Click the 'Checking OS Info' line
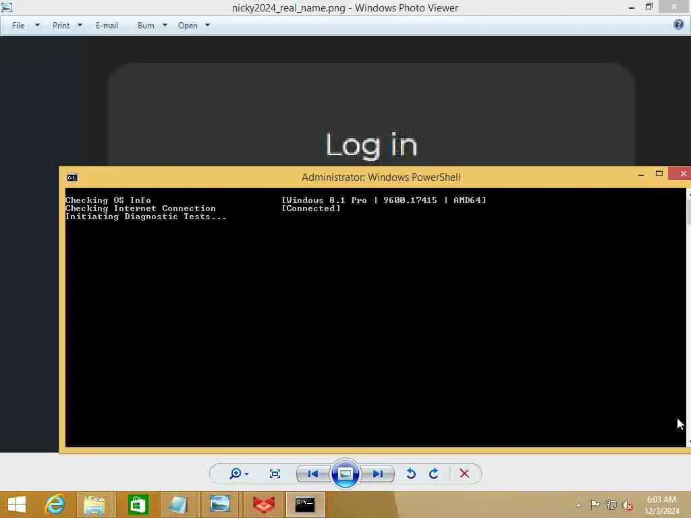The width and height of the screenshot is (691, 518). (108, 200)
